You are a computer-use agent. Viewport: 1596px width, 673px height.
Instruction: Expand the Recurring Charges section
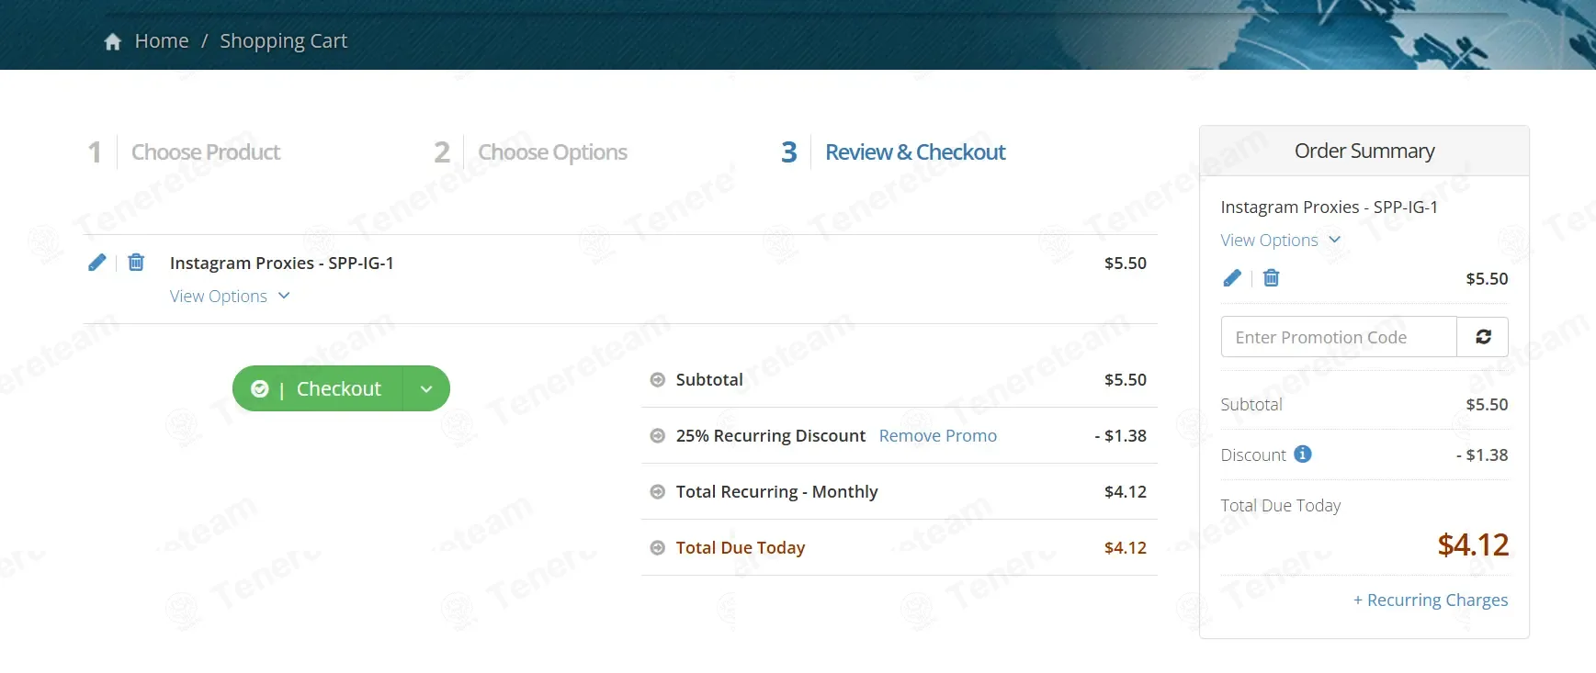(x=1431, y=600)
